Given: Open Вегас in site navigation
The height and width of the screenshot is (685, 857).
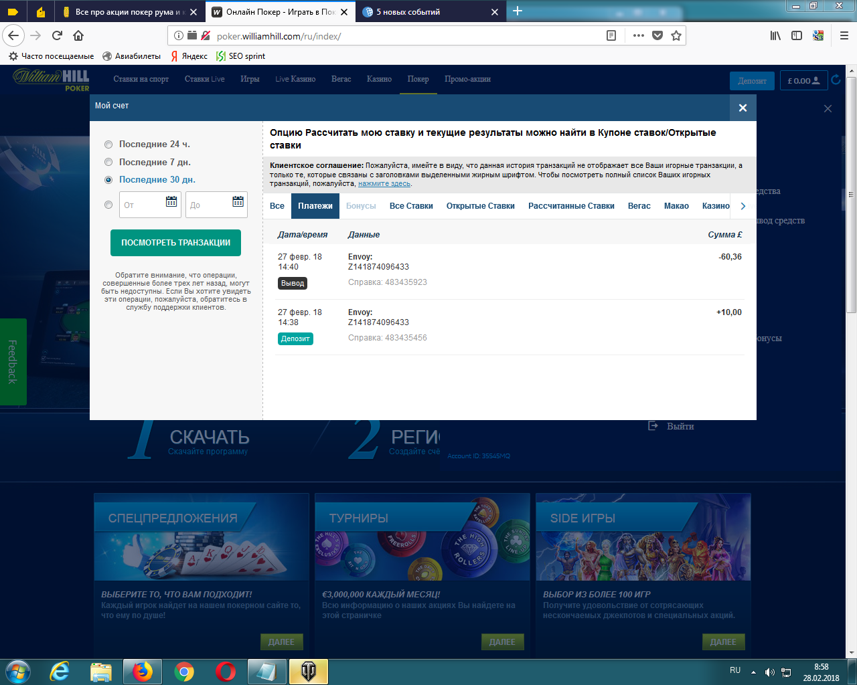Looking at the screenshot, I should 341,79.
